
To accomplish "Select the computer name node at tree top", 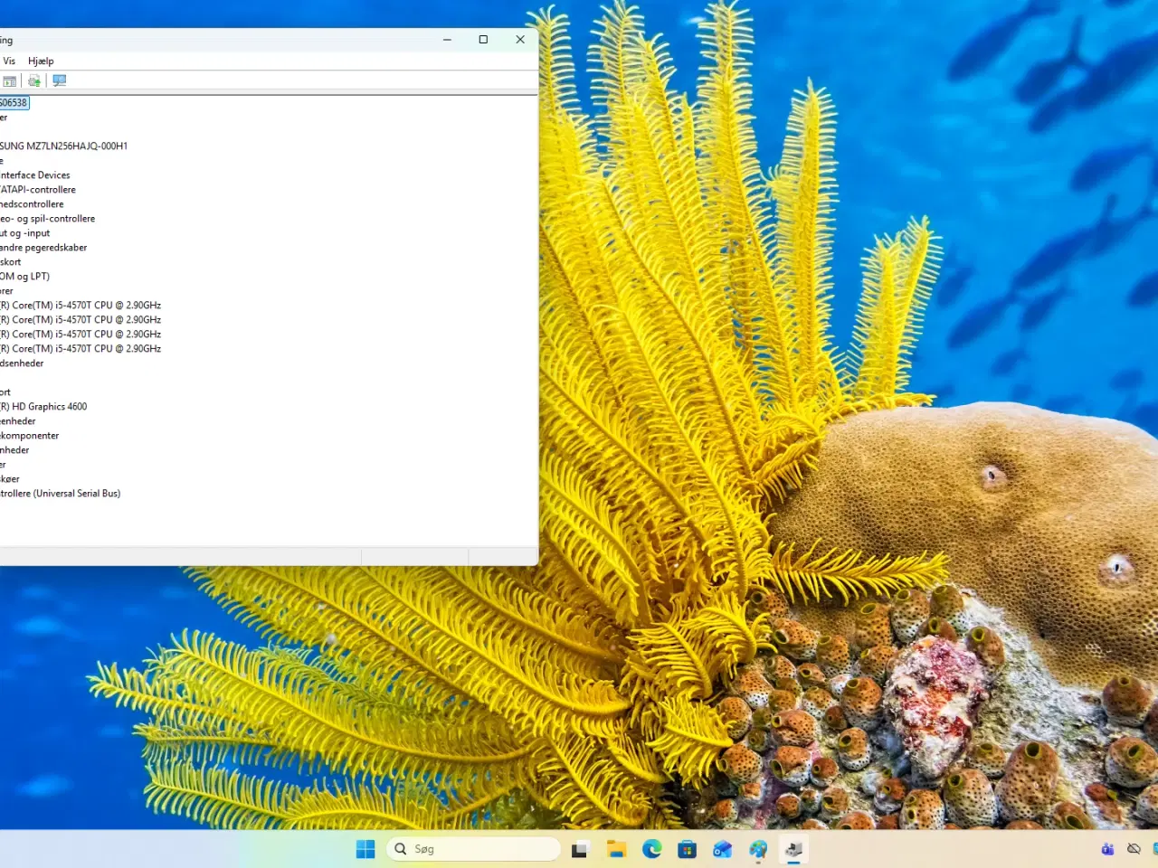I will 14,102.
